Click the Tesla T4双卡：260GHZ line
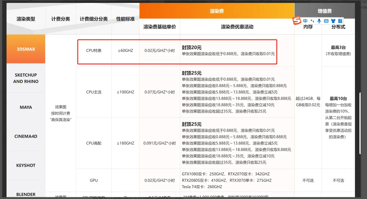The height and width of the screenshot is (199, 367). pos(202,187)
